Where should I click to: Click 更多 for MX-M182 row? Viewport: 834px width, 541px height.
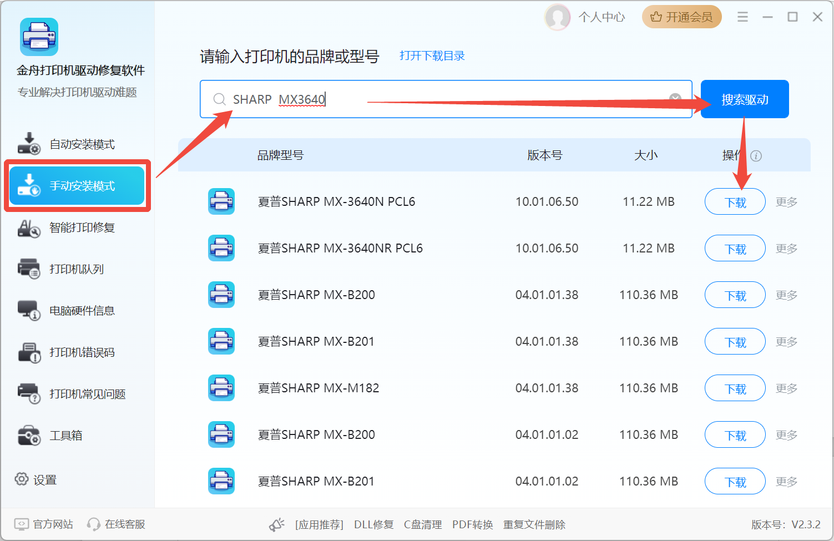[787, 388]
